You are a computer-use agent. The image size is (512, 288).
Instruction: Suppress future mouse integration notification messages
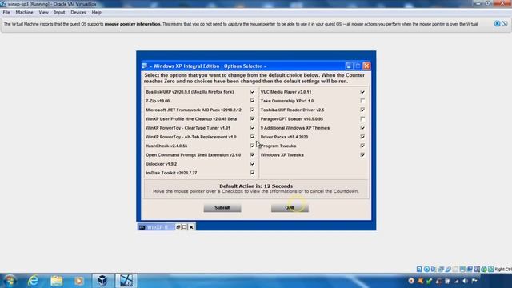505,23
